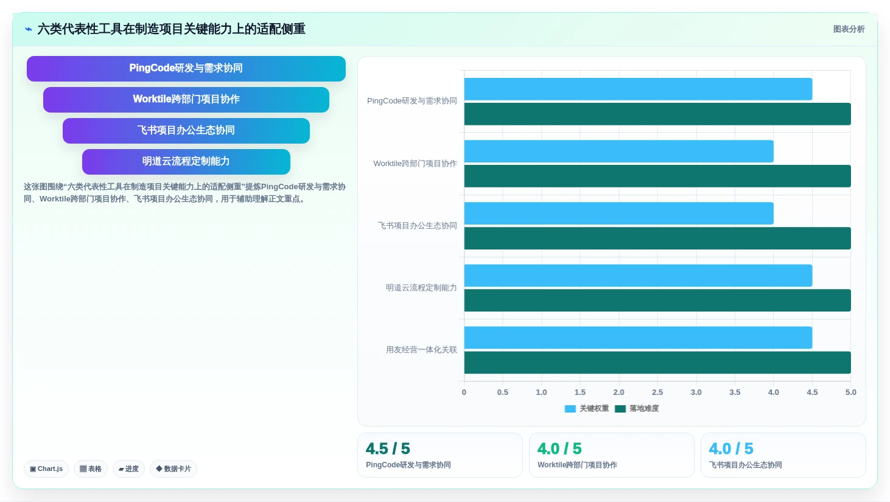This screenshot has height=502, width=890.
Task: Click the 4.0 / 5 飞书项目 data card
Action: [783, 455]
